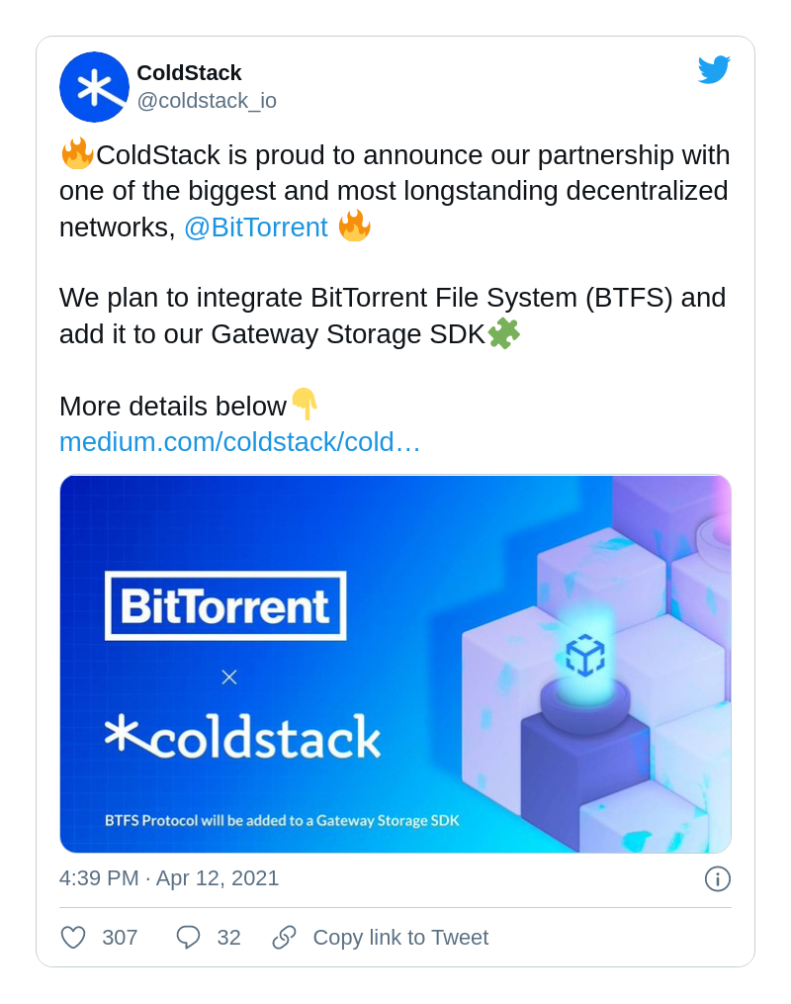Follow the medium.com/coldstack link

tap(239, 442)
